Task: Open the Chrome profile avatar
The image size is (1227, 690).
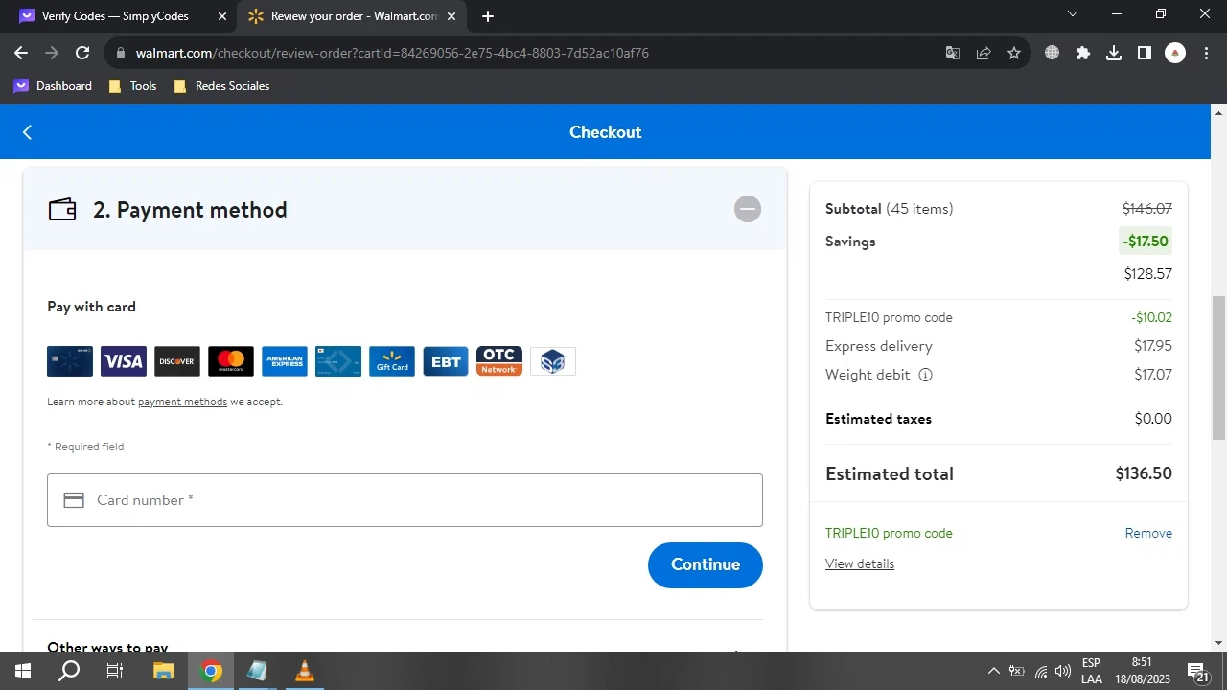Action: (1175, 53)
